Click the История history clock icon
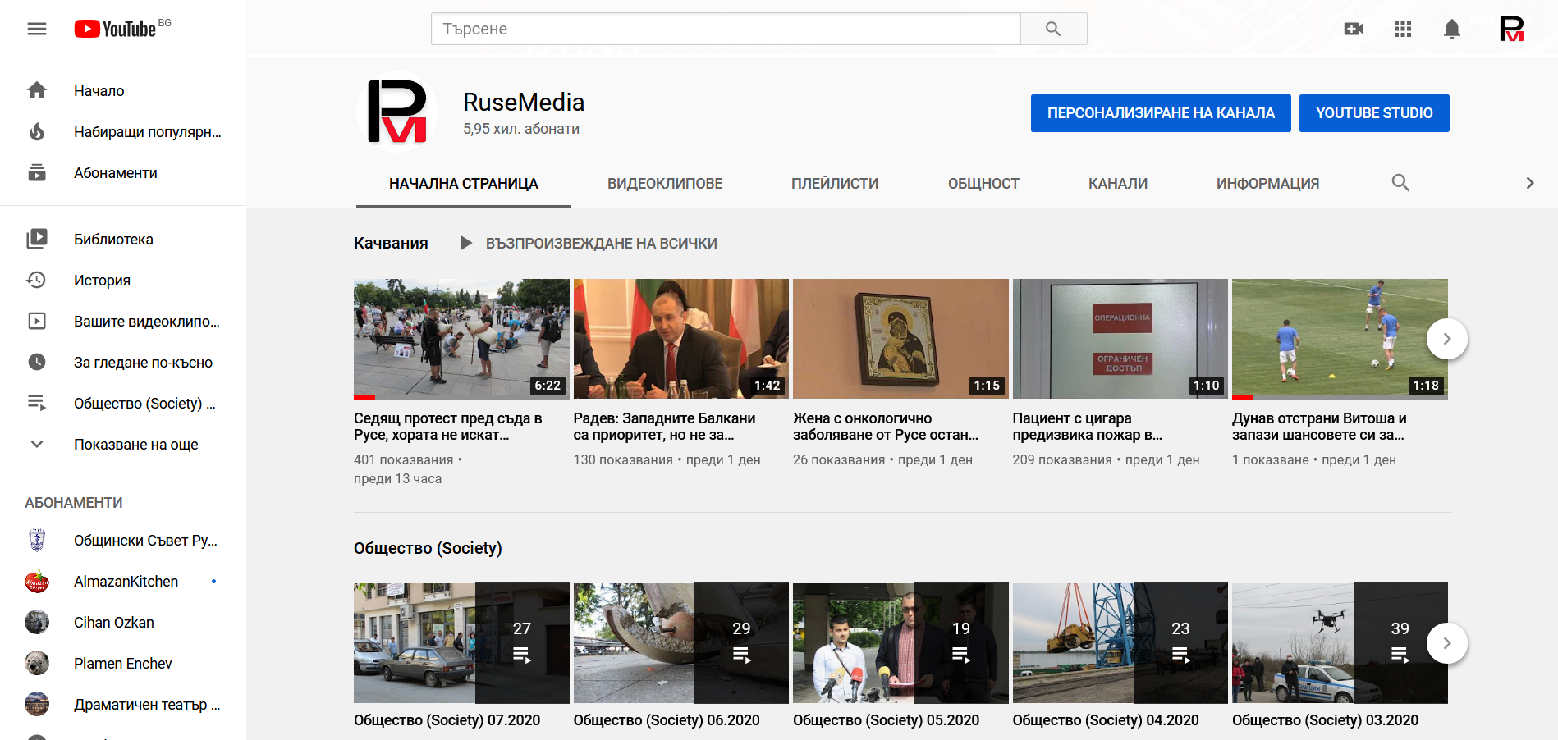The image size is (1558, 740). (37, 280)
